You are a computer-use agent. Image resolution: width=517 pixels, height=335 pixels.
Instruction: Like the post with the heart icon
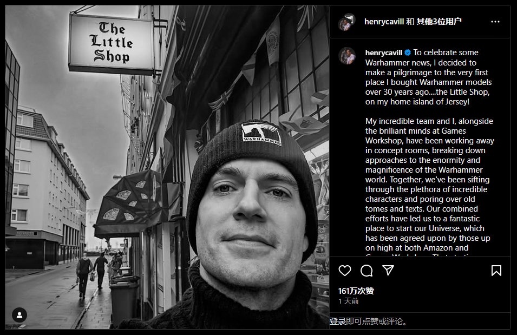click(x=345, y=271)
